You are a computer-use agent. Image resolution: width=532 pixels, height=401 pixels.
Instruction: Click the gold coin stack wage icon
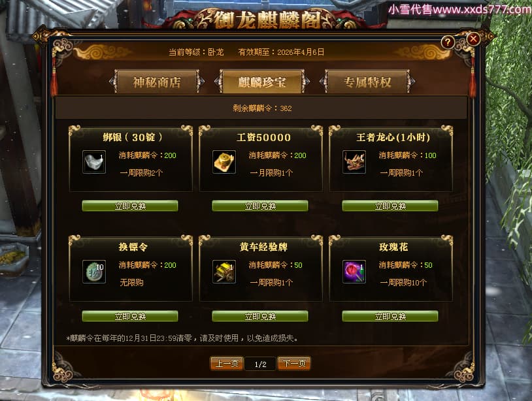point(224,162)
